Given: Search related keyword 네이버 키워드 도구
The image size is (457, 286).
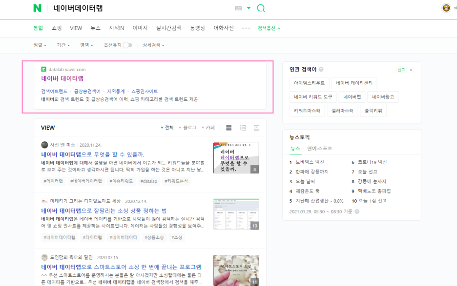Looking at the screenshot, I should 313,96.
